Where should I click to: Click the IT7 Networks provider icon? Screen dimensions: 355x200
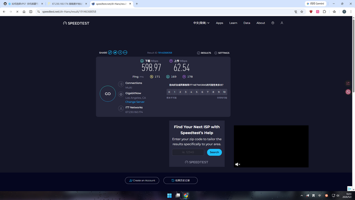click(x=121, y=108)
